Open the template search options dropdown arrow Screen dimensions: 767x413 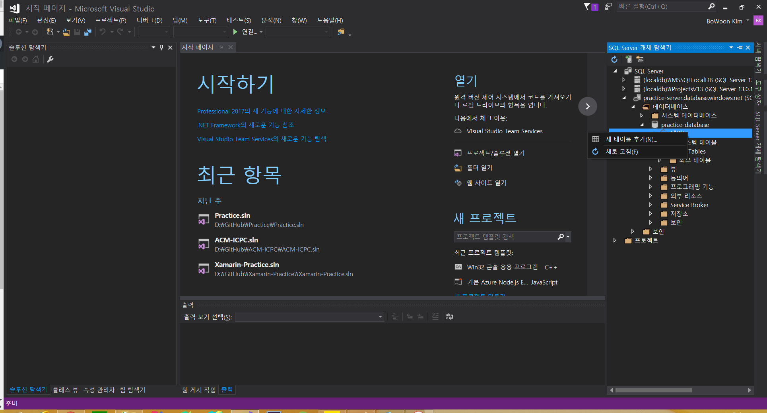click(x=568, y=237)
